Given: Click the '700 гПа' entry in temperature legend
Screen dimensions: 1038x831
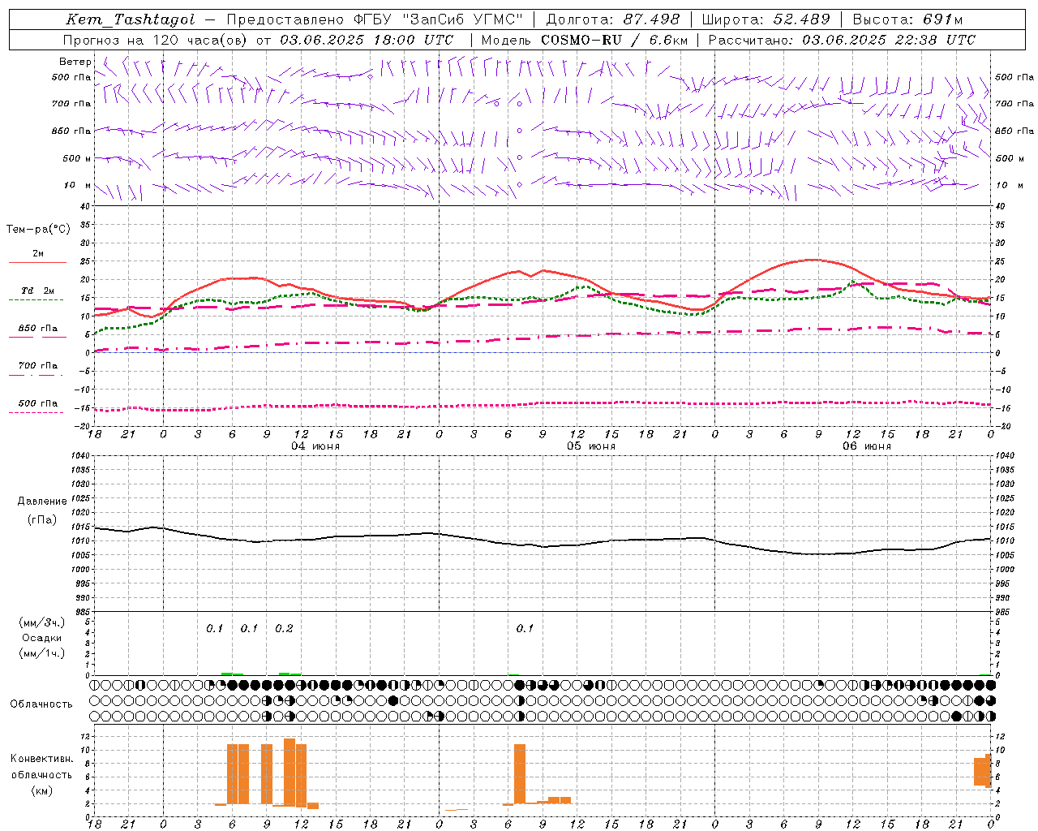Looking at the screenshot, I should tap(38, 366).
